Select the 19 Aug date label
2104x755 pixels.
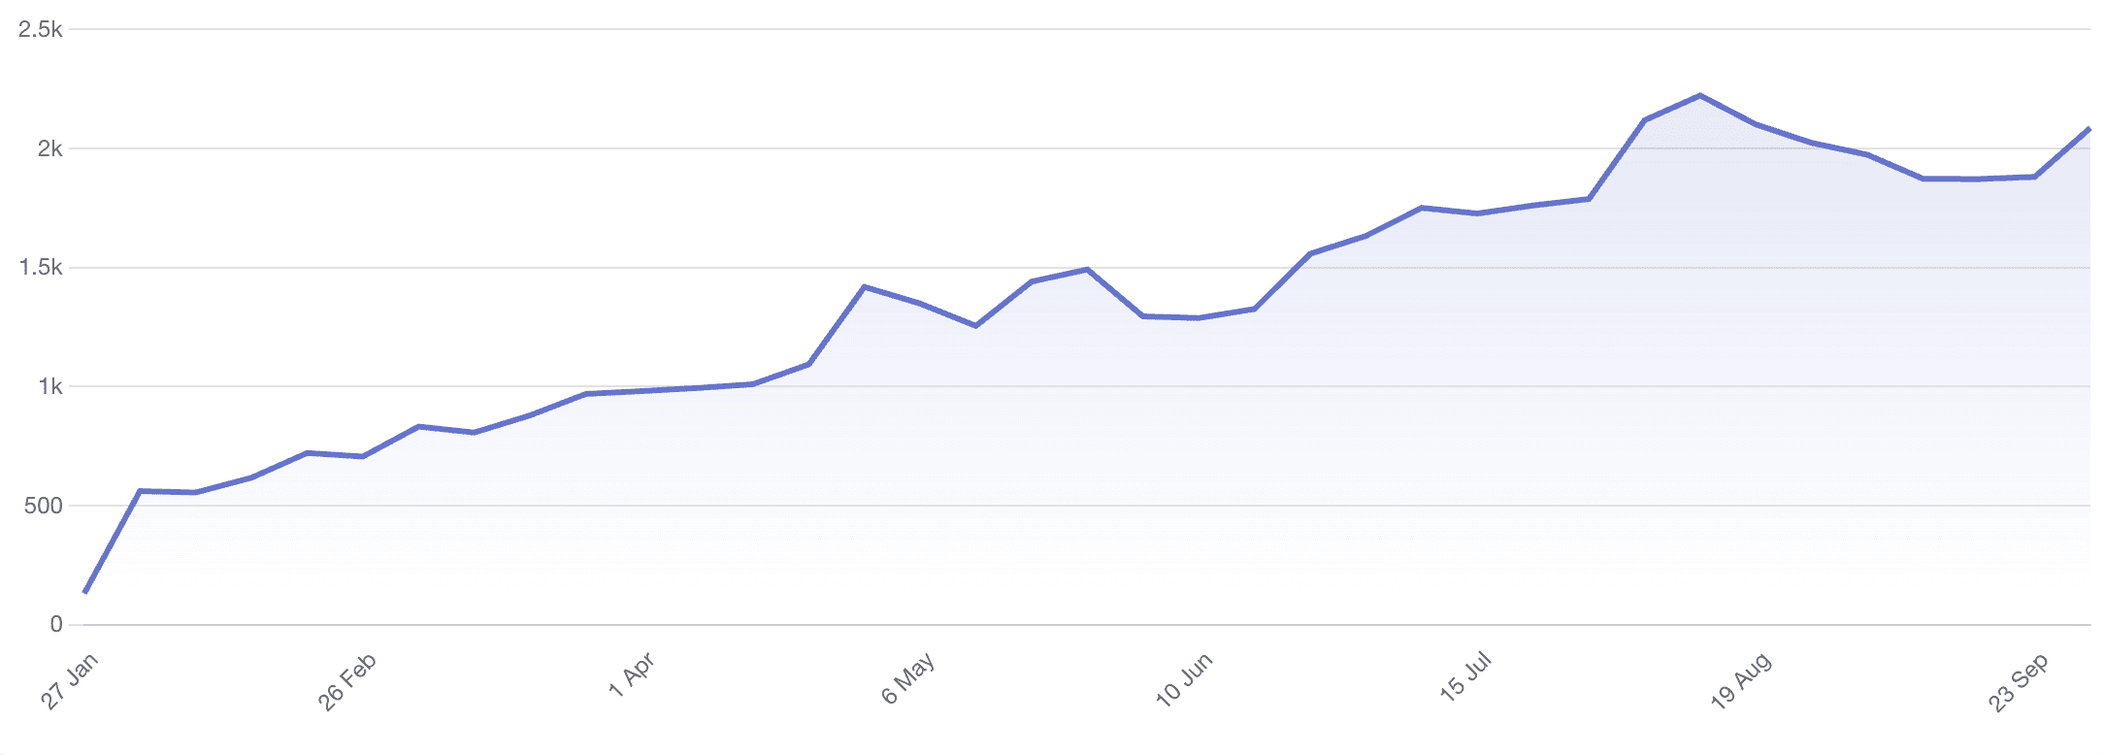(x=1741, y=680)
